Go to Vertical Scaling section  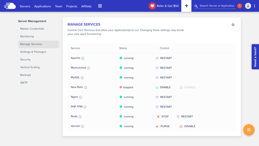click(30, 67)
